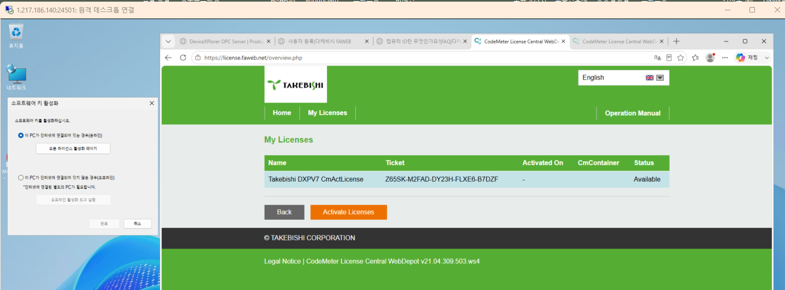Click the browser back arrow icon

click(x=168, y=57)
